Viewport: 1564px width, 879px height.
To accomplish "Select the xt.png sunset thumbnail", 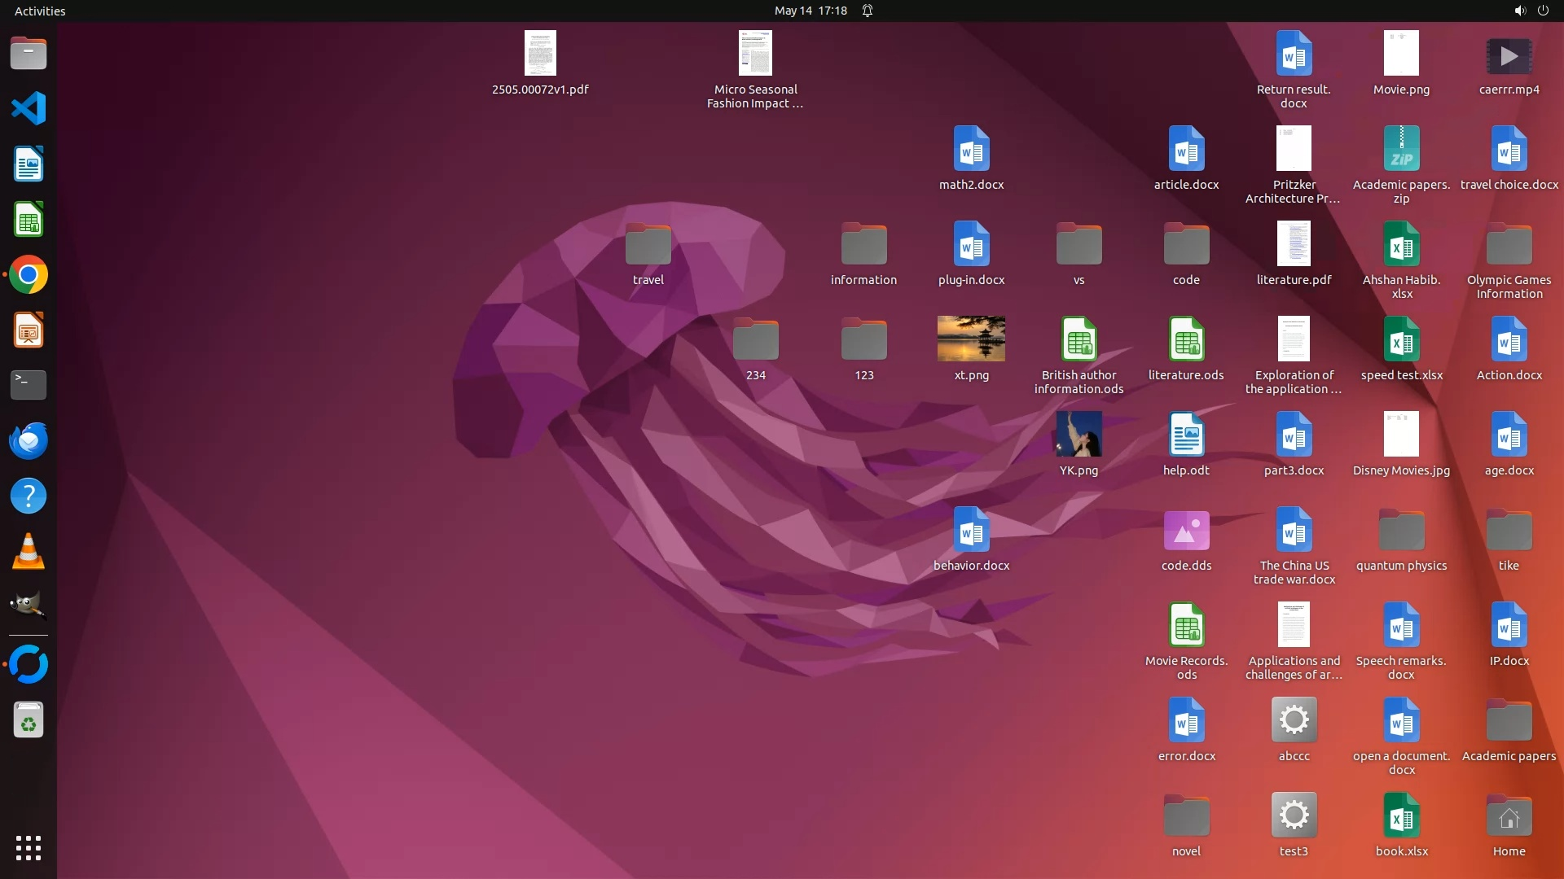I will tap(971, 339).
